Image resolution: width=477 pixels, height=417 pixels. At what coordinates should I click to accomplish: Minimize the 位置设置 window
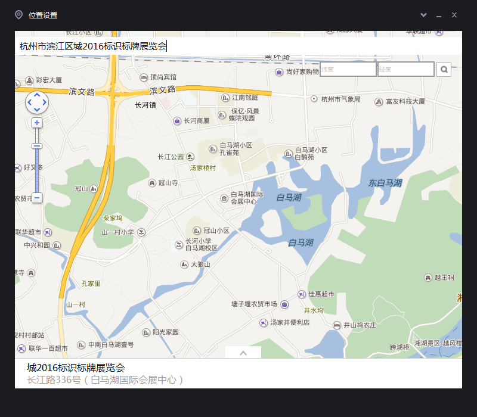439,15
